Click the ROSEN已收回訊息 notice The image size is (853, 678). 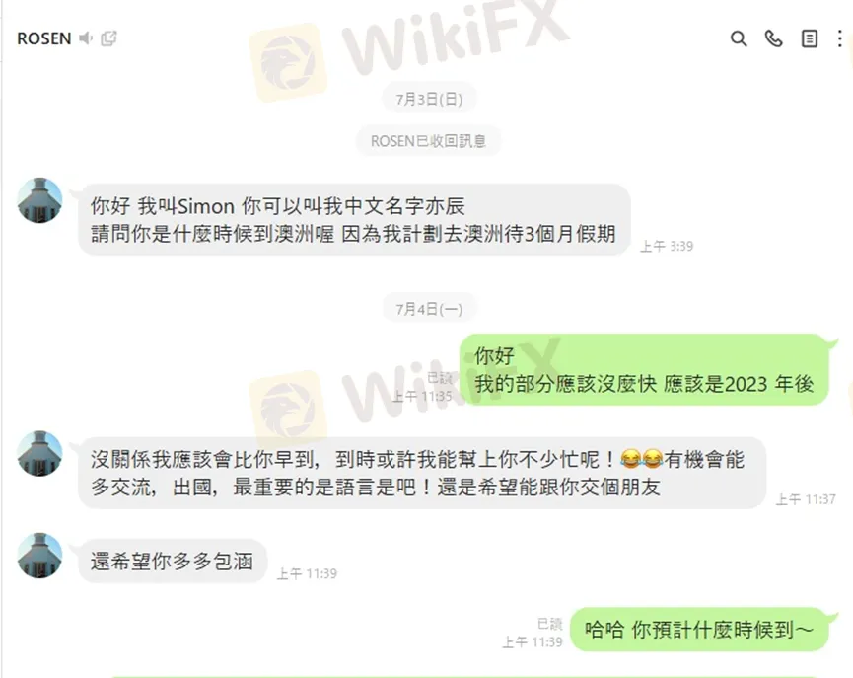(428, 141)
